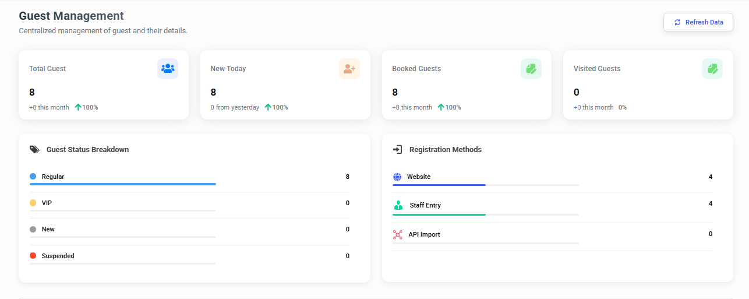Screen dimensions: 749x299
Task: Click the API Import network icon
Action: coord(398,235)
